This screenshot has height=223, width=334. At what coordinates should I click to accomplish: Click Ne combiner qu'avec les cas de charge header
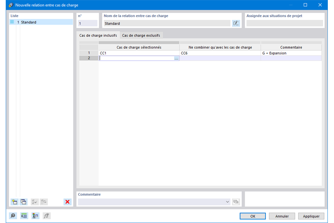pyautogui.click(x=220, y=48)
